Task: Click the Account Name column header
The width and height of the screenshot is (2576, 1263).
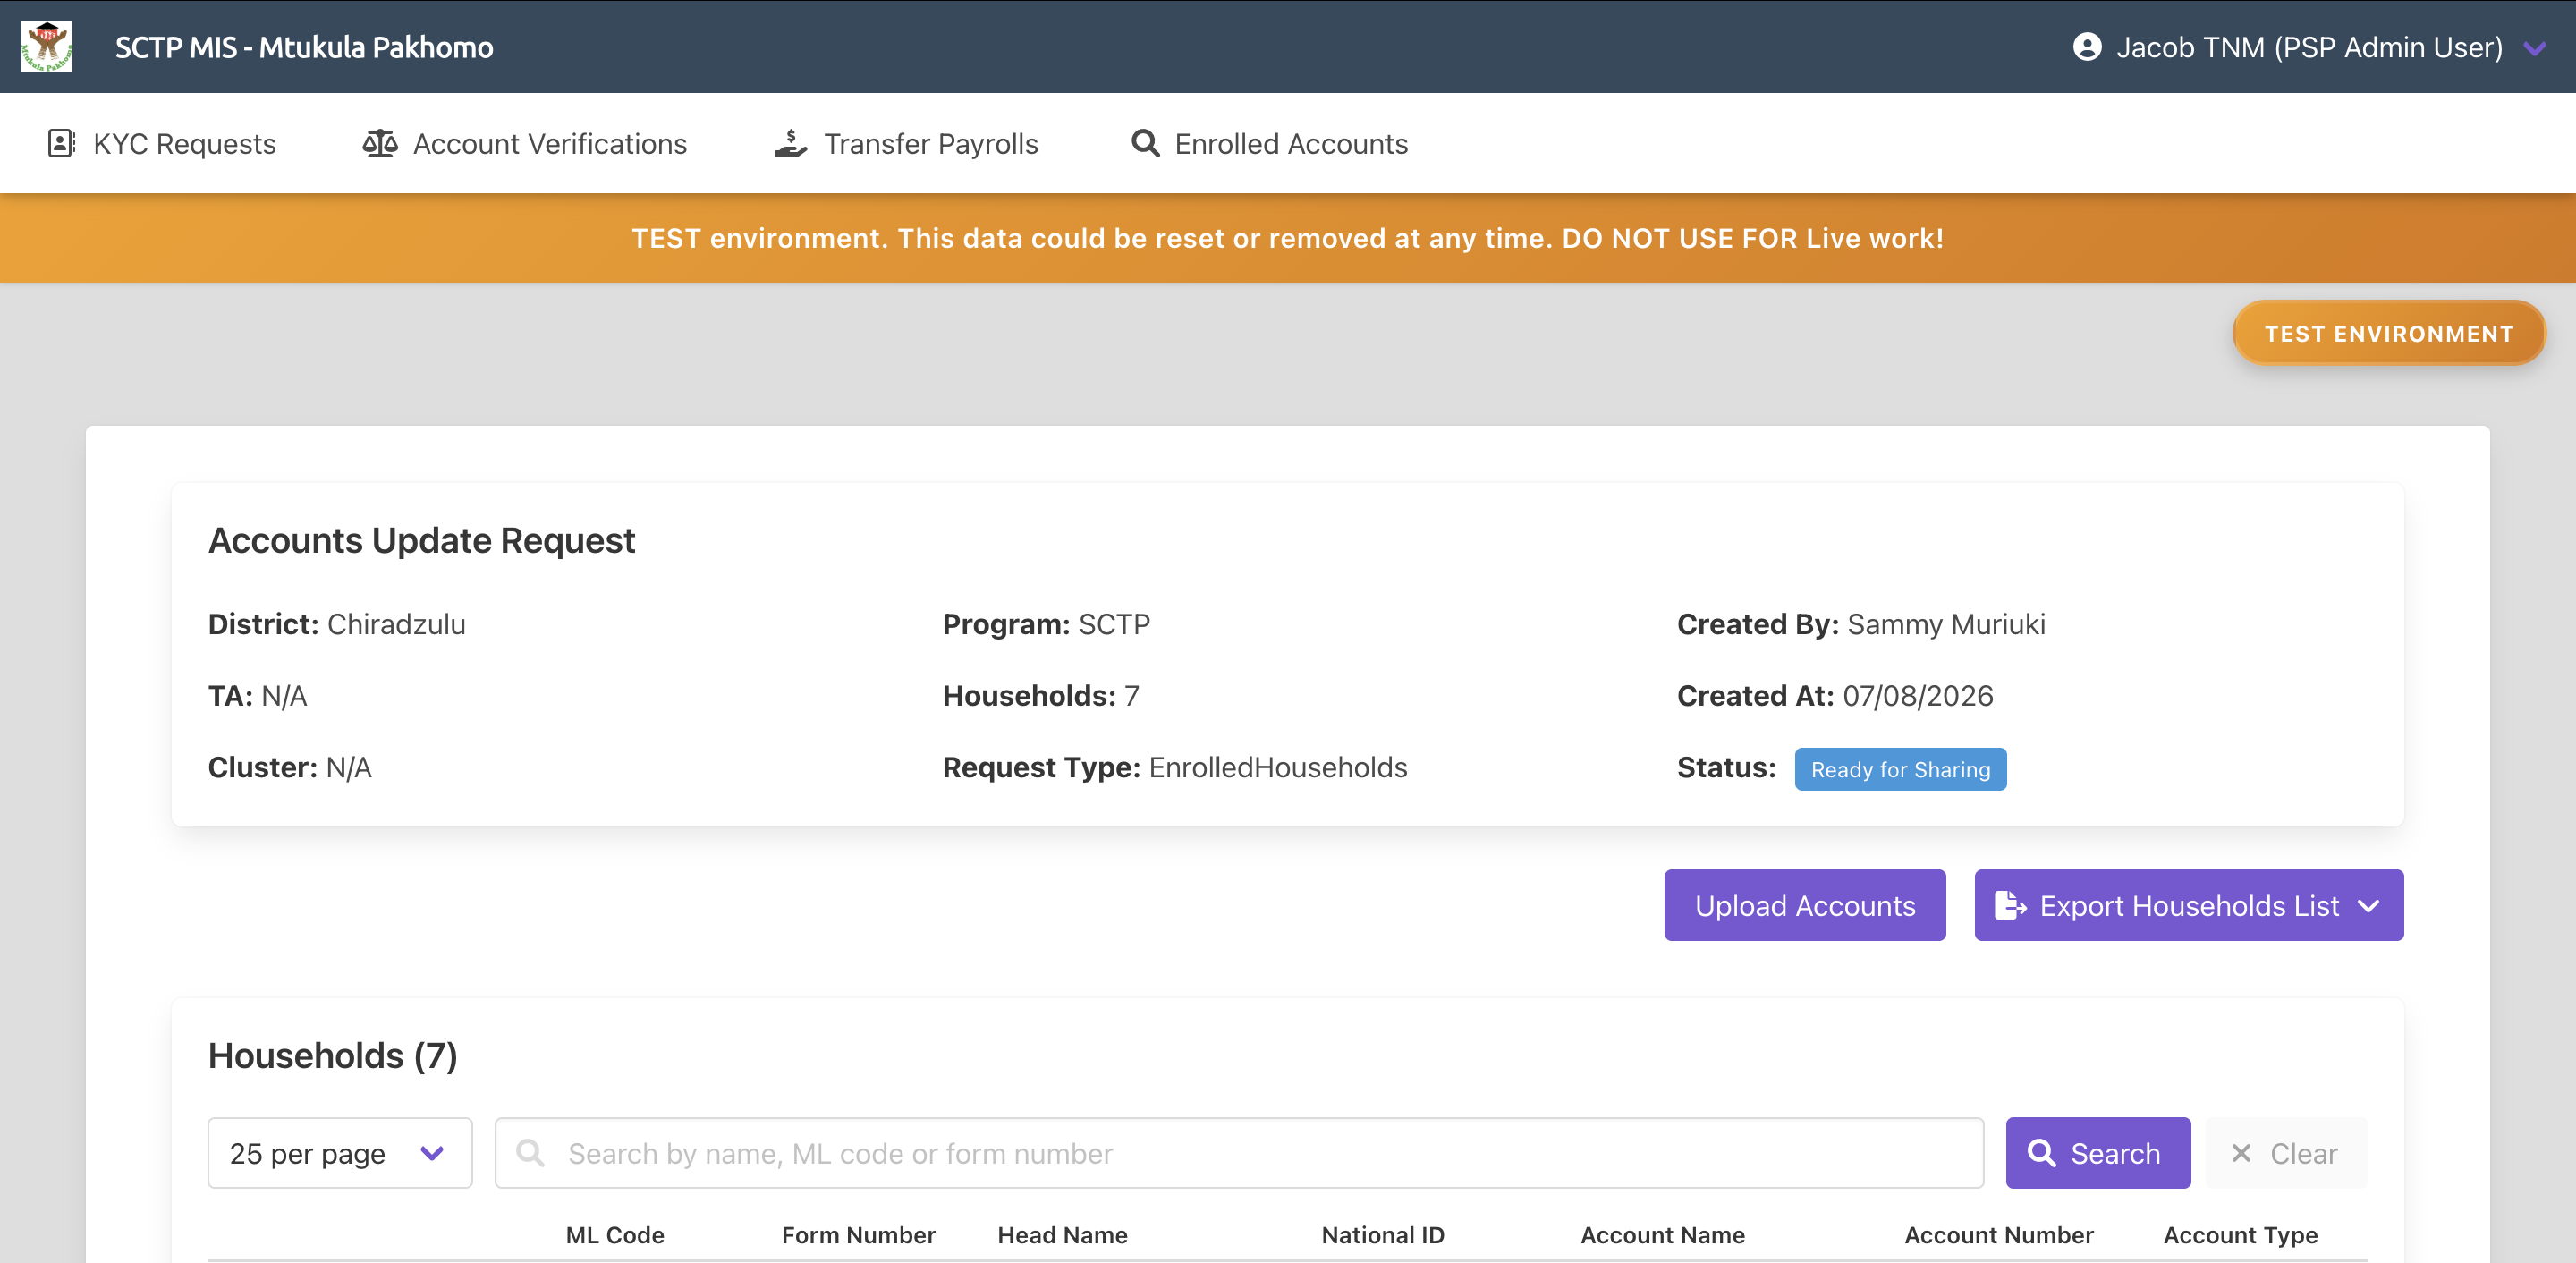Action: (x=1662, y=1235)
